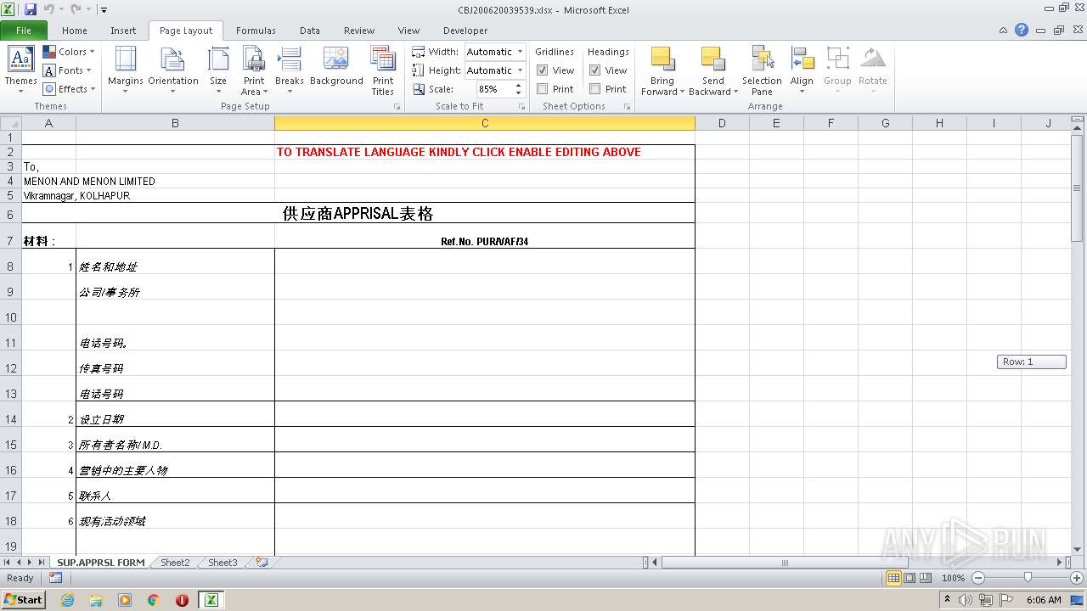Open the Margins options
Screen dimensions: 1087x611
[126, 70]
